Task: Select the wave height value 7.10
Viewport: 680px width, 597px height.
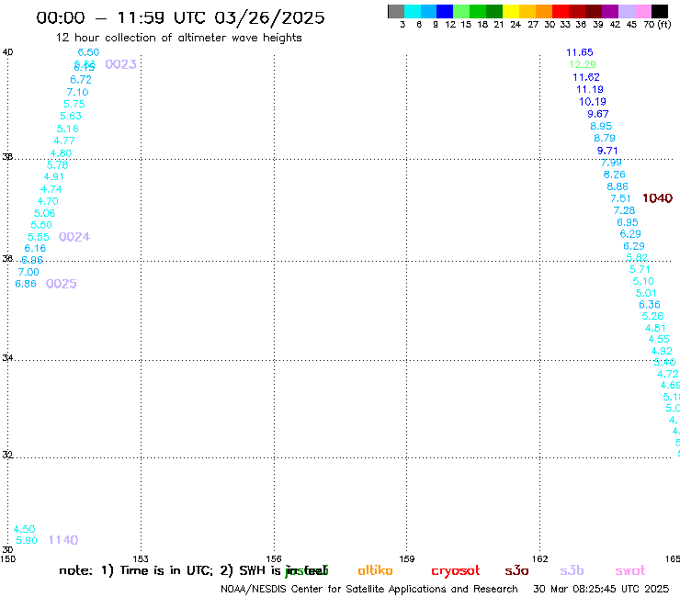Action: point(77,92)
